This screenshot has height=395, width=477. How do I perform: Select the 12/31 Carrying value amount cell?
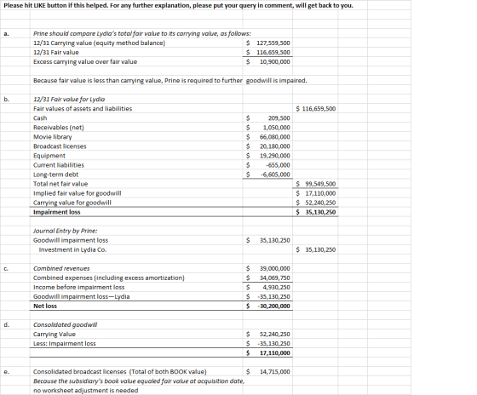tap(267, 43)
